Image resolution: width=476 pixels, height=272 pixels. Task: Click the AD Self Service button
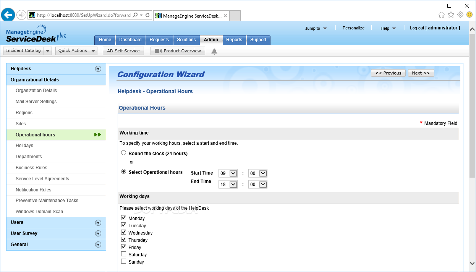tap(123, 51)
